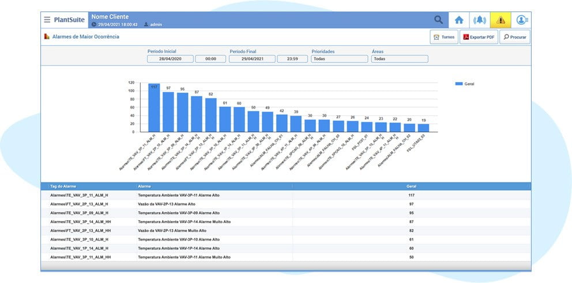This screenshot has width=572, height=283.
Task: Click 'Temperatura Ambiente VAV-3P-09 Alarme Alto' cell
Action: coord(179,213)
